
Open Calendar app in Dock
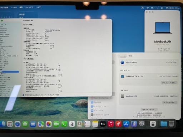point(72,124)
